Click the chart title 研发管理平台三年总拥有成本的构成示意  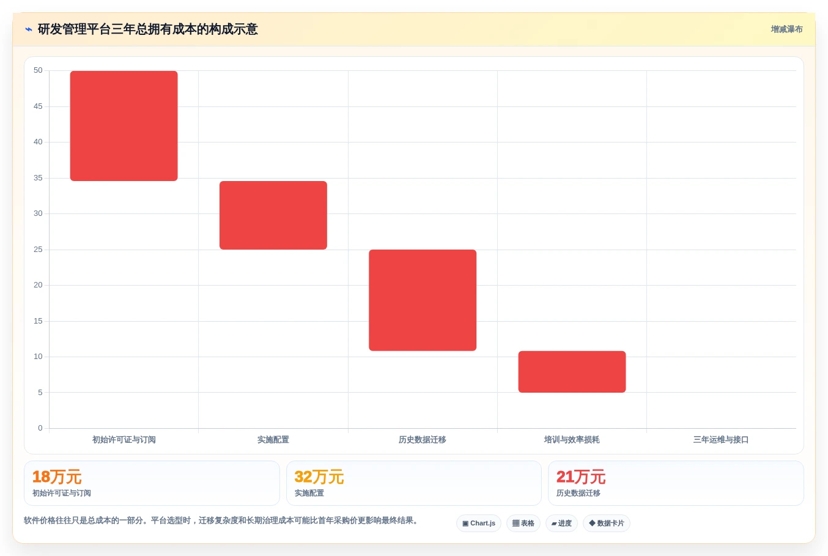pos(148,29)
